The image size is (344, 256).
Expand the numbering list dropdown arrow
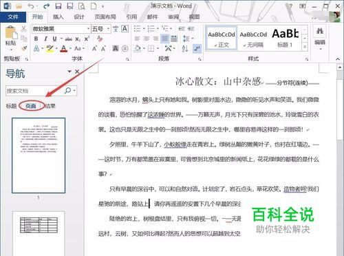click(x=158, y=29)
